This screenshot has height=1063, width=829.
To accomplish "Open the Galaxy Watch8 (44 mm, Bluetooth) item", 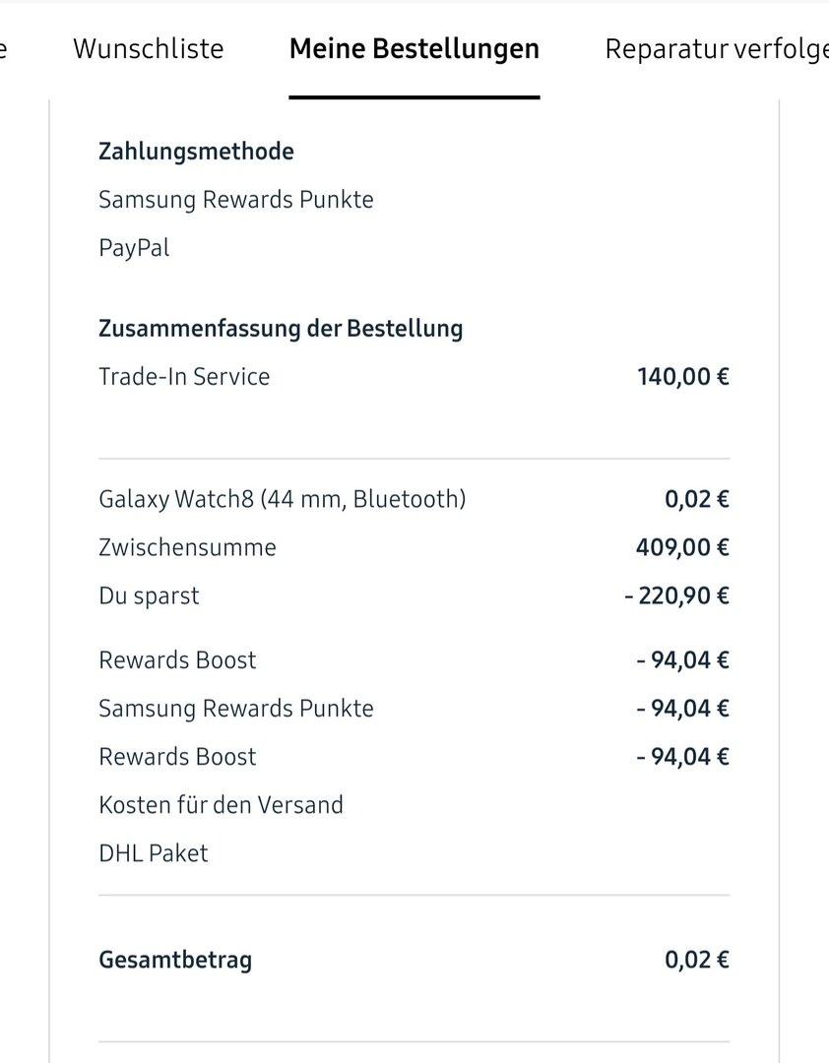I will click(282, 499).
